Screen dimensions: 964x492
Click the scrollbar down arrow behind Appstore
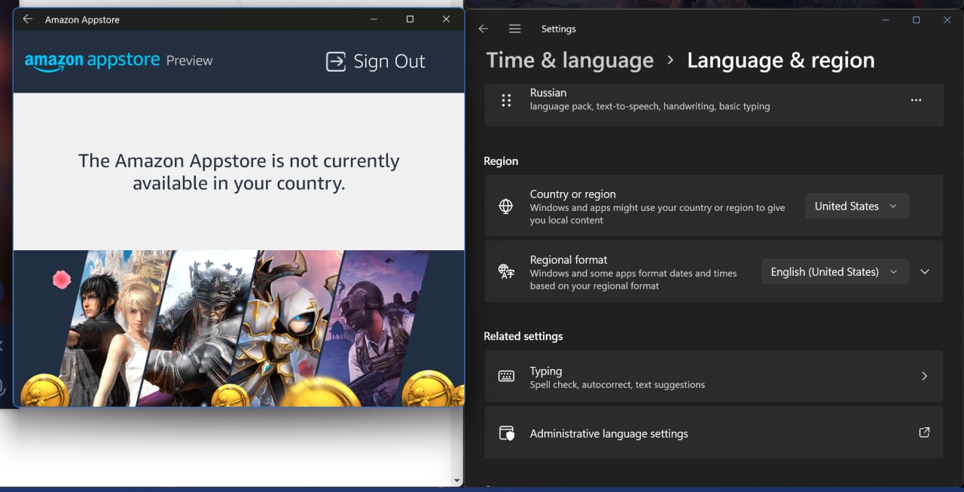(456, 480)
